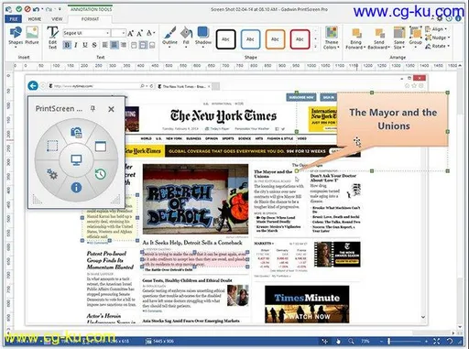This screenshot has height=349, width=469.
Task: Click the top capture icon in PrintScreen wheel
Action: click(76, 132)
